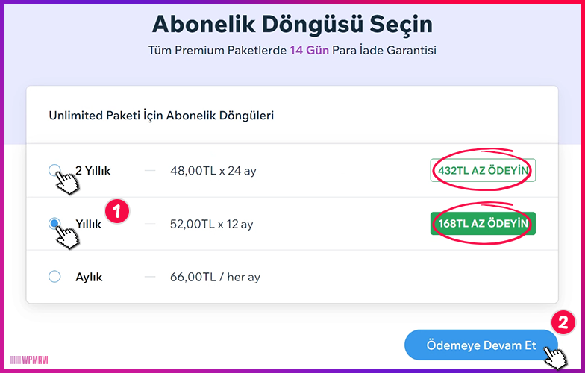
Task: Click the Abonelik Döngüsü Seçin heading
Action: click(292, 25)
